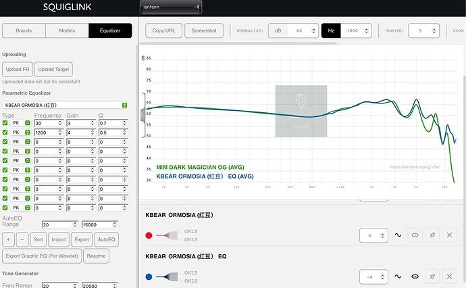Click the blue color dot of KBEAR ORMOSIA EQ

(149, 277)
